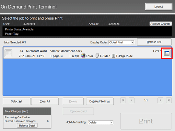Screen dimensions: 175x131
Task: Click the Logout button
Action: (159, 6)
